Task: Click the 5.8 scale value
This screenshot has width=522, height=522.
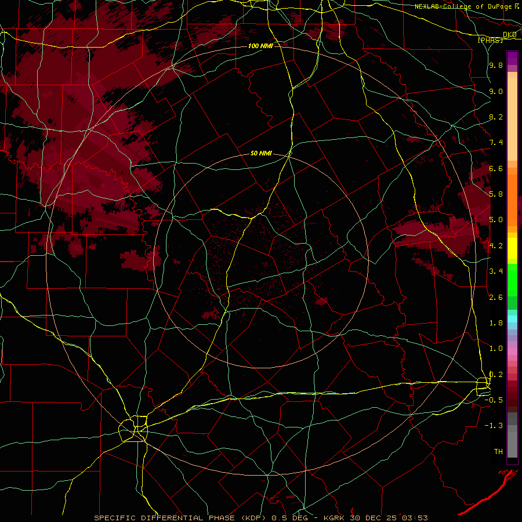Action: click(496, 194)
